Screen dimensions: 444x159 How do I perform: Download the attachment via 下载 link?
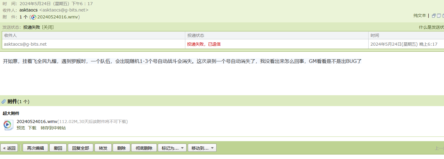point(32,128)
